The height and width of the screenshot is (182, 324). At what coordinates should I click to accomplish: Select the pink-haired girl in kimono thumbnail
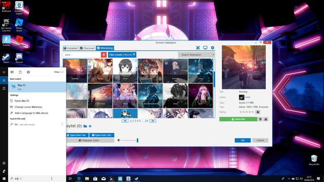pyautogui.click(x=125, y=96)
